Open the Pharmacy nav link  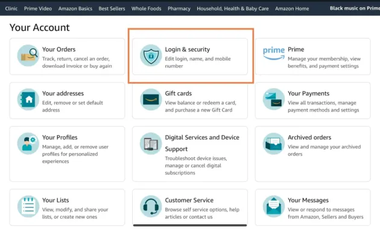click(x=179, y=8)
